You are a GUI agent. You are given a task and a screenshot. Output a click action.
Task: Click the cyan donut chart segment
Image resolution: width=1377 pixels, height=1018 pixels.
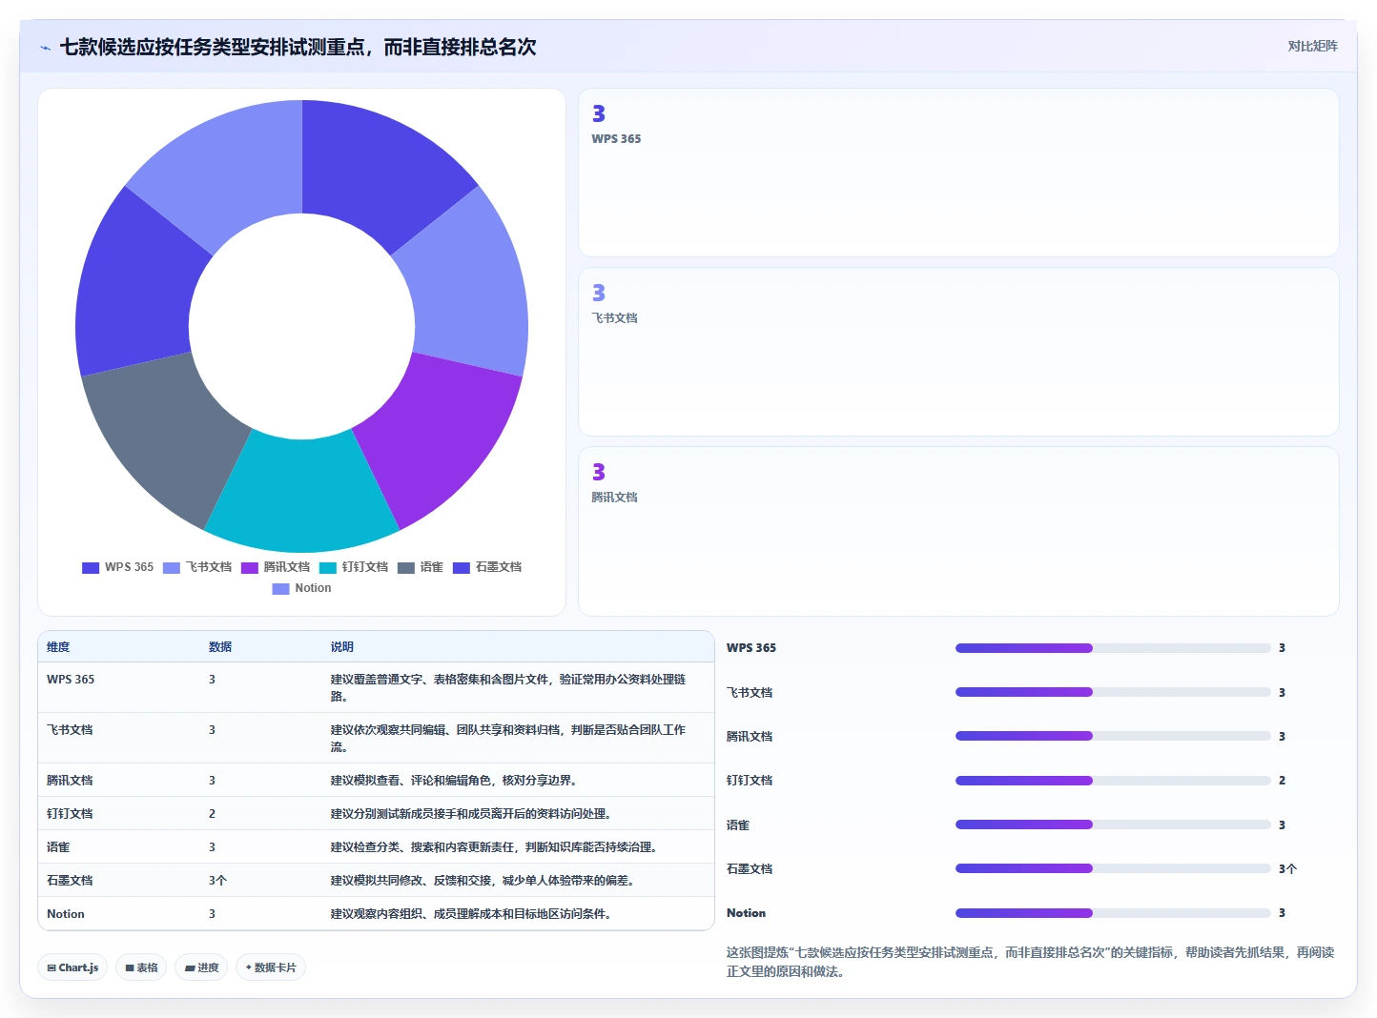(x=301, y=494)
